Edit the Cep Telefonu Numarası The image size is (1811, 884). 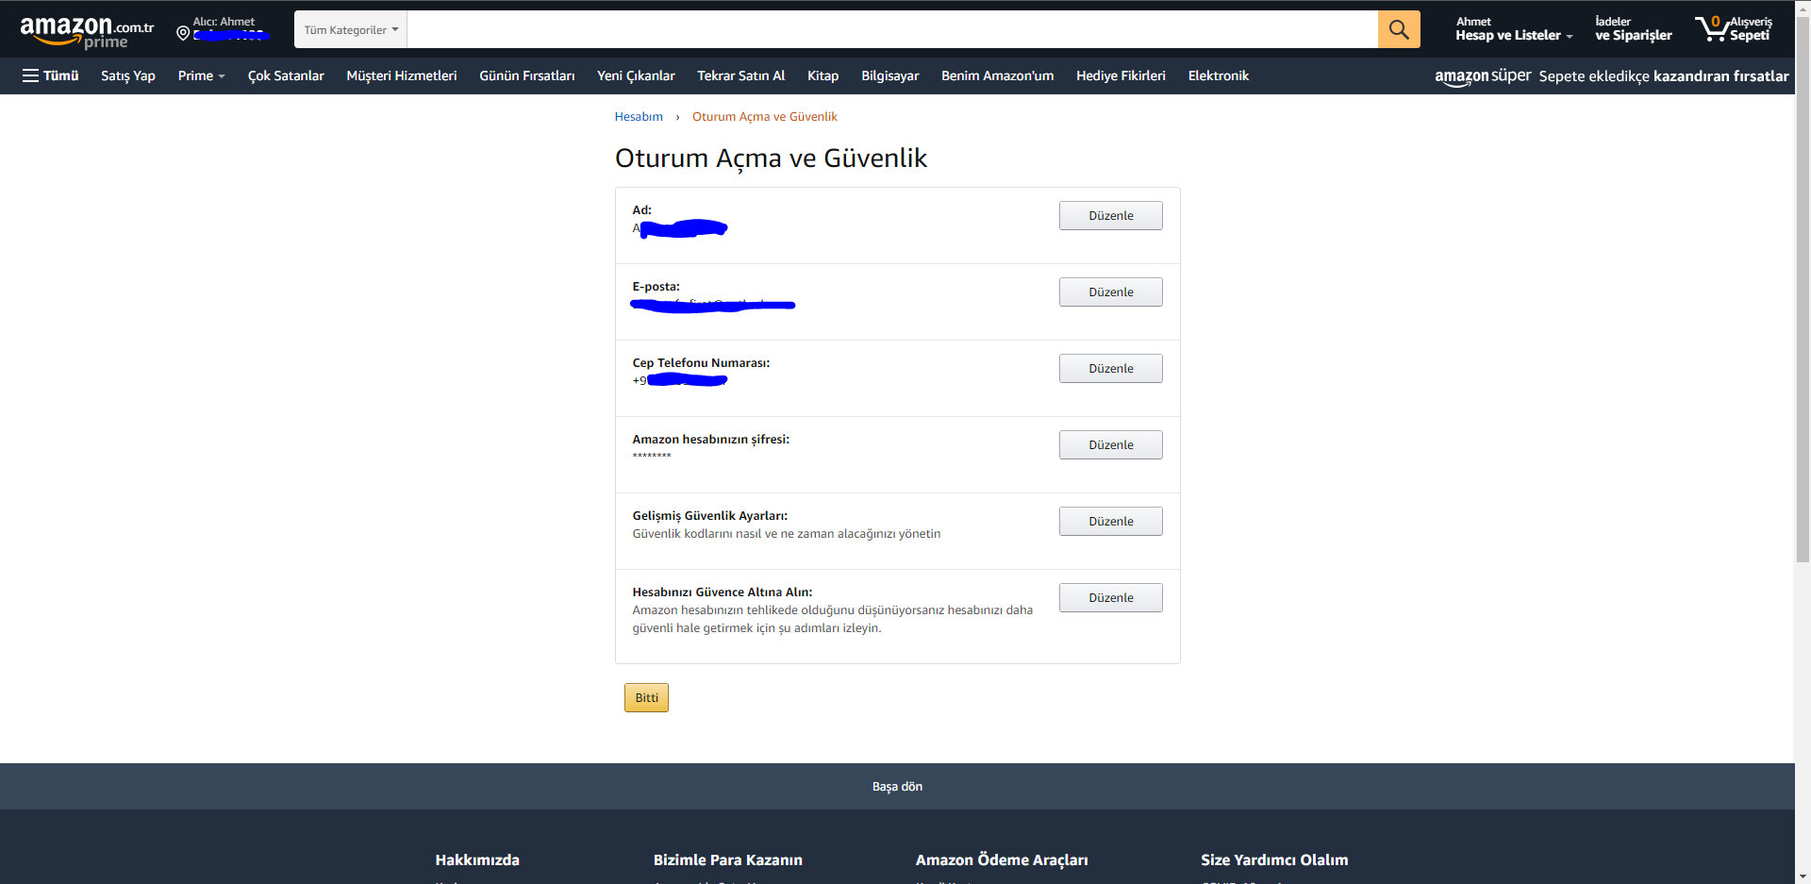1111,369
